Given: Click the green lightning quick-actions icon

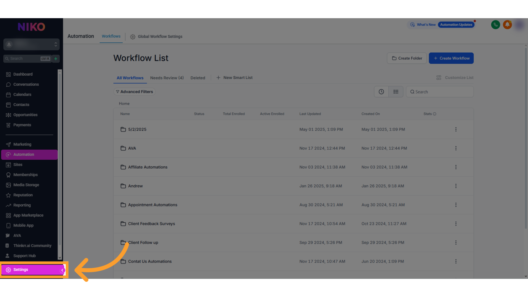Looking at the screenshot, I should pyautogui.click(x=56, y=59).
